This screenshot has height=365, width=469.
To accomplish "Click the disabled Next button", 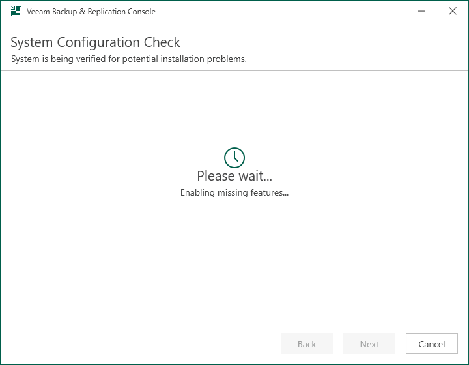I will 369,343.
